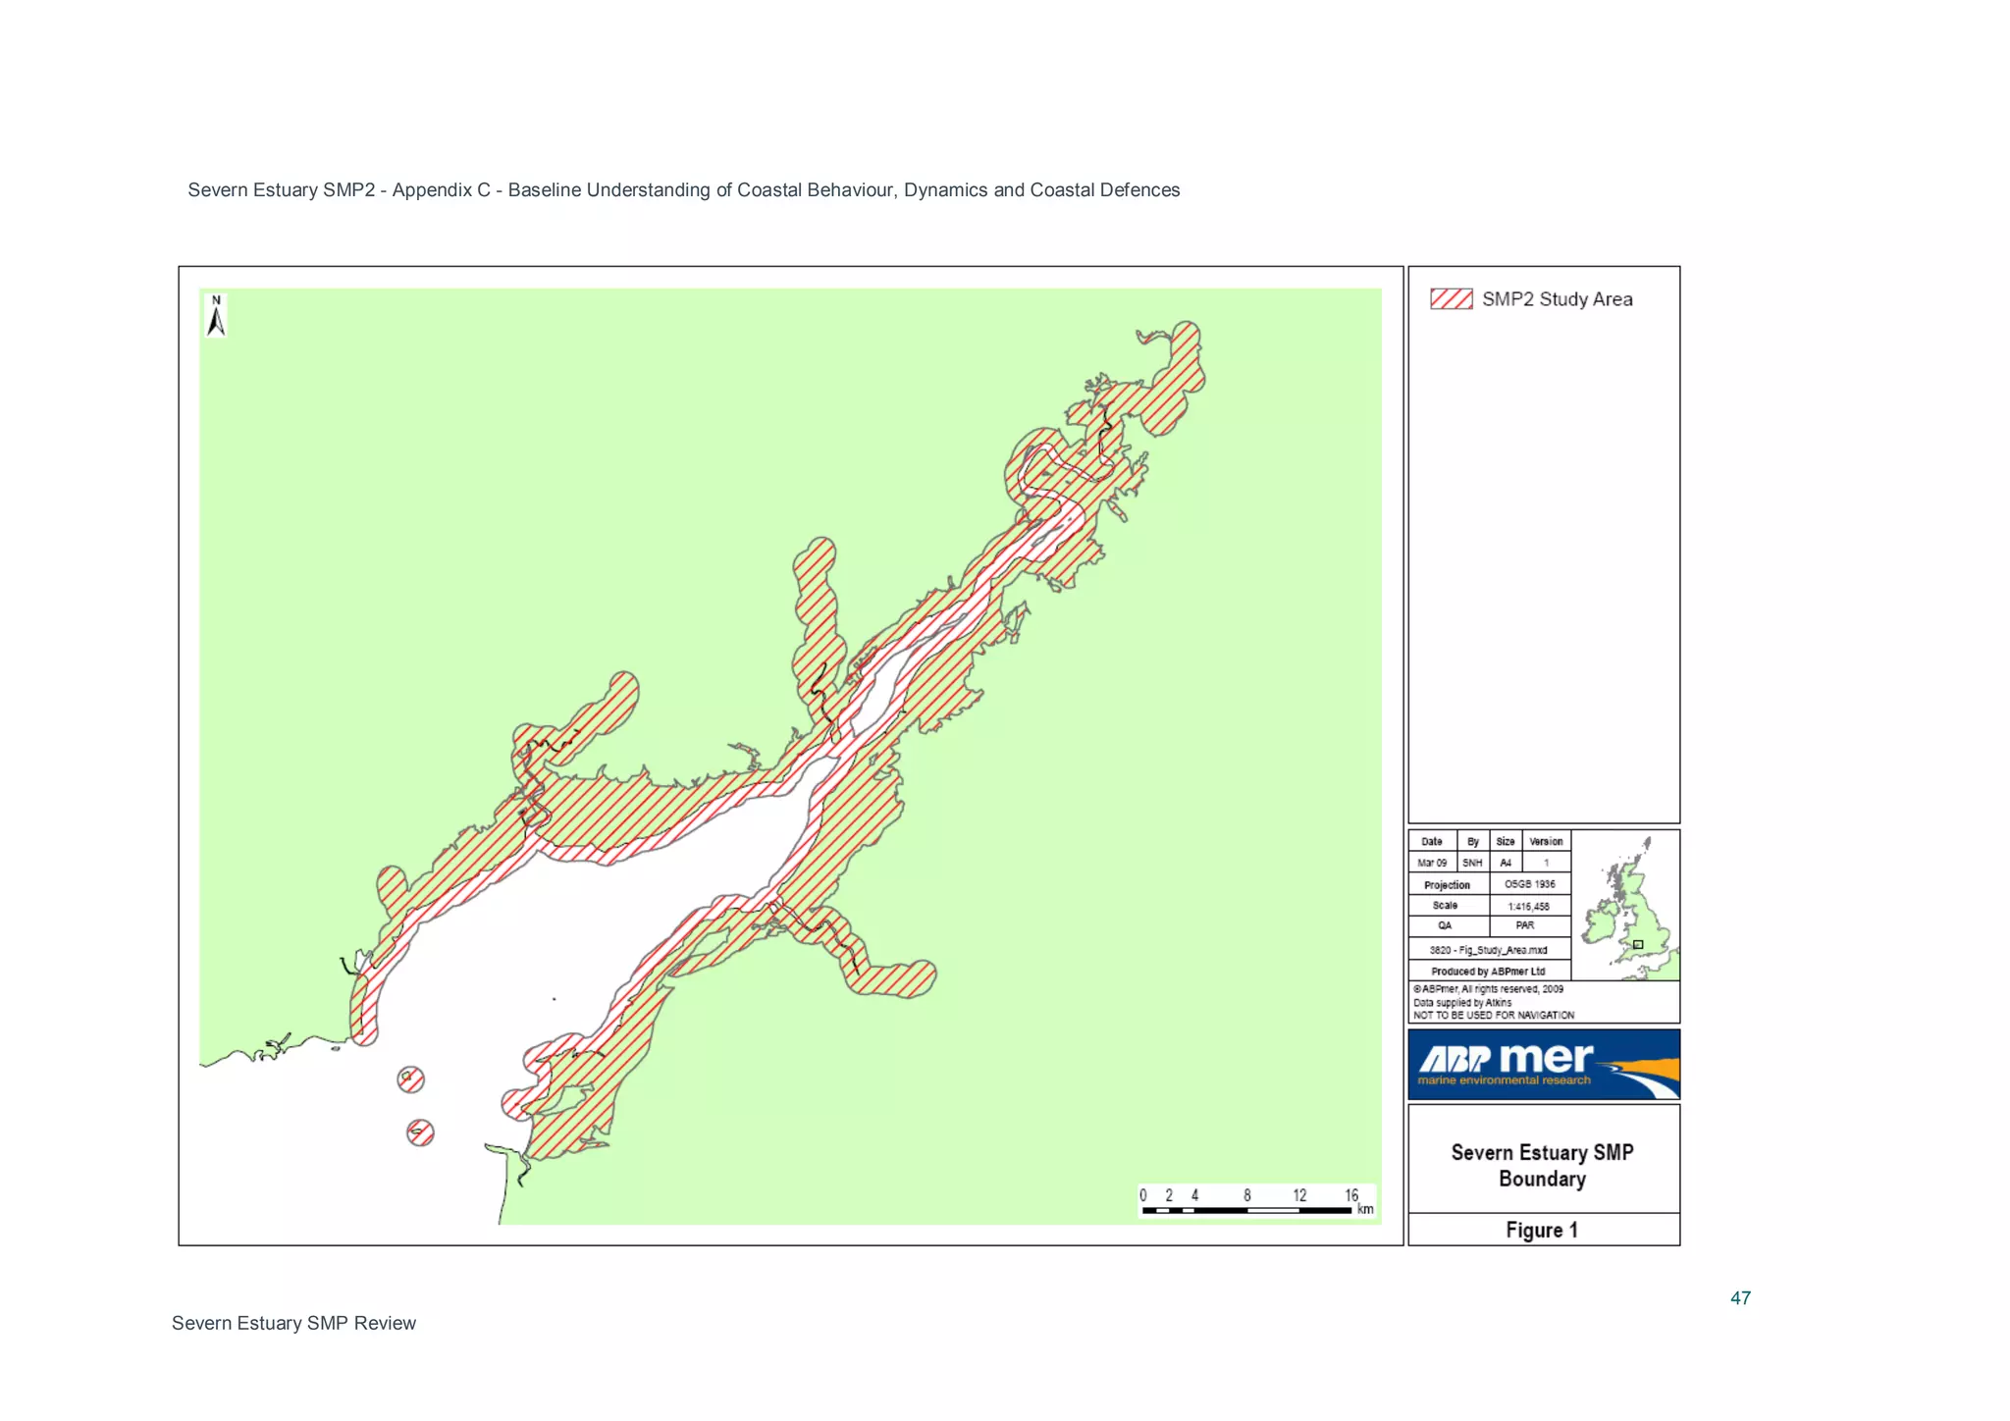Click the 'Projection' label cell

pyautogui.click(x=1449, y=884)
